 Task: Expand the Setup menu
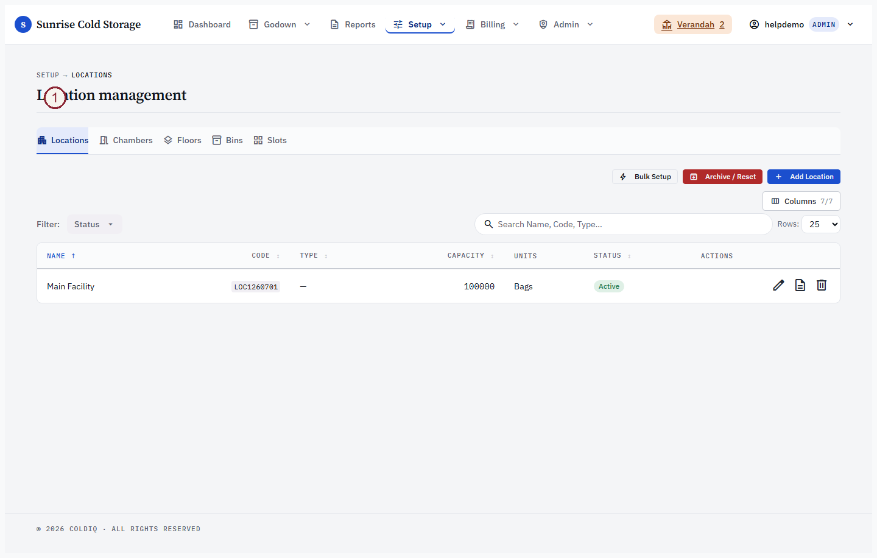point(420,24)
